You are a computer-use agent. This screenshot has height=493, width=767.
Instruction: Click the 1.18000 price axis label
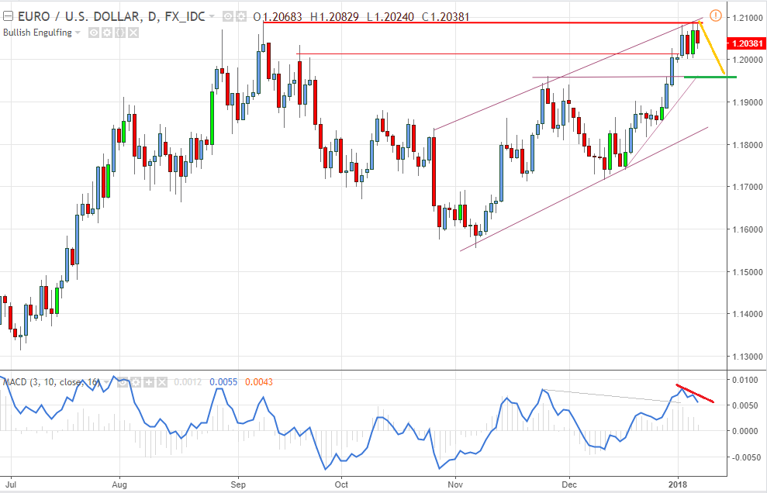(x=748, y=145)
